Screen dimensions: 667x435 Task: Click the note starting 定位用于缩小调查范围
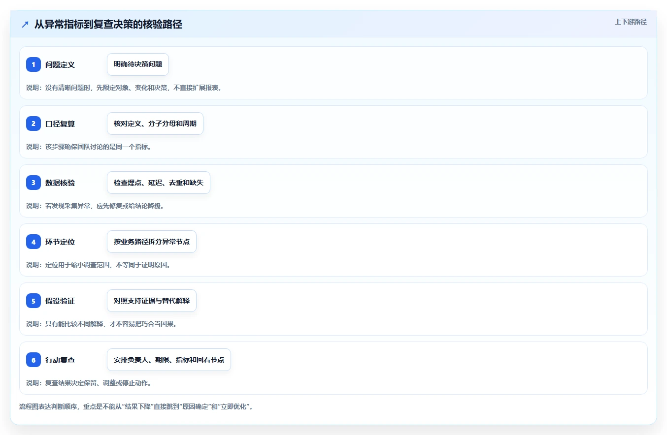(x=98, y=265)
